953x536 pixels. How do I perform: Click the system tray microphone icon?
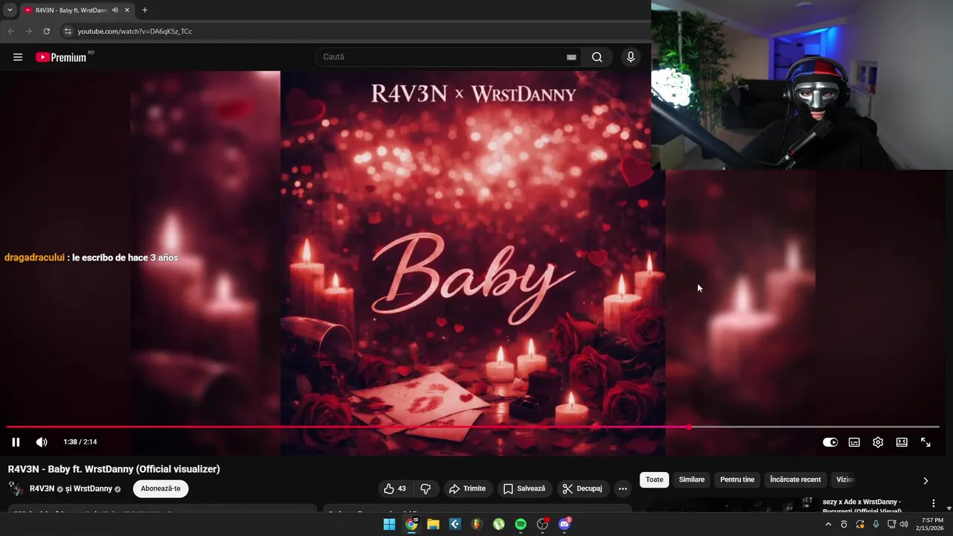coord(876,524)
